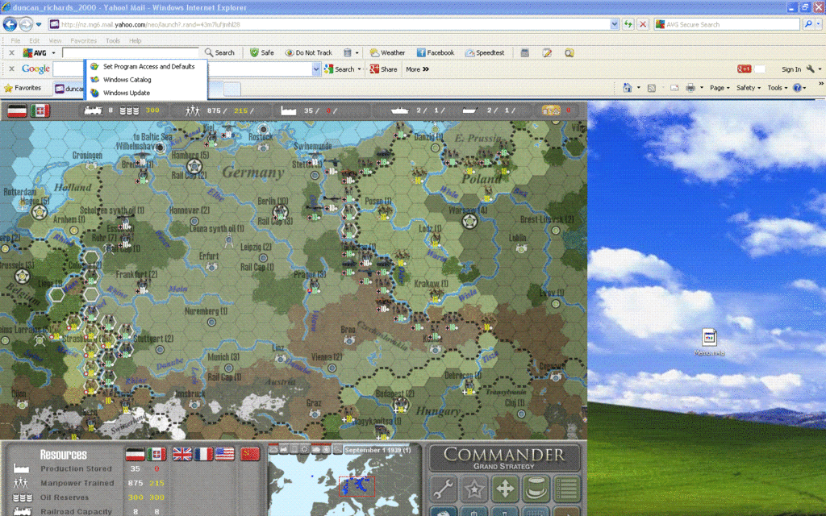
Task: Click the calculator icon in AVG toolbar
Action: coord(524,52)
